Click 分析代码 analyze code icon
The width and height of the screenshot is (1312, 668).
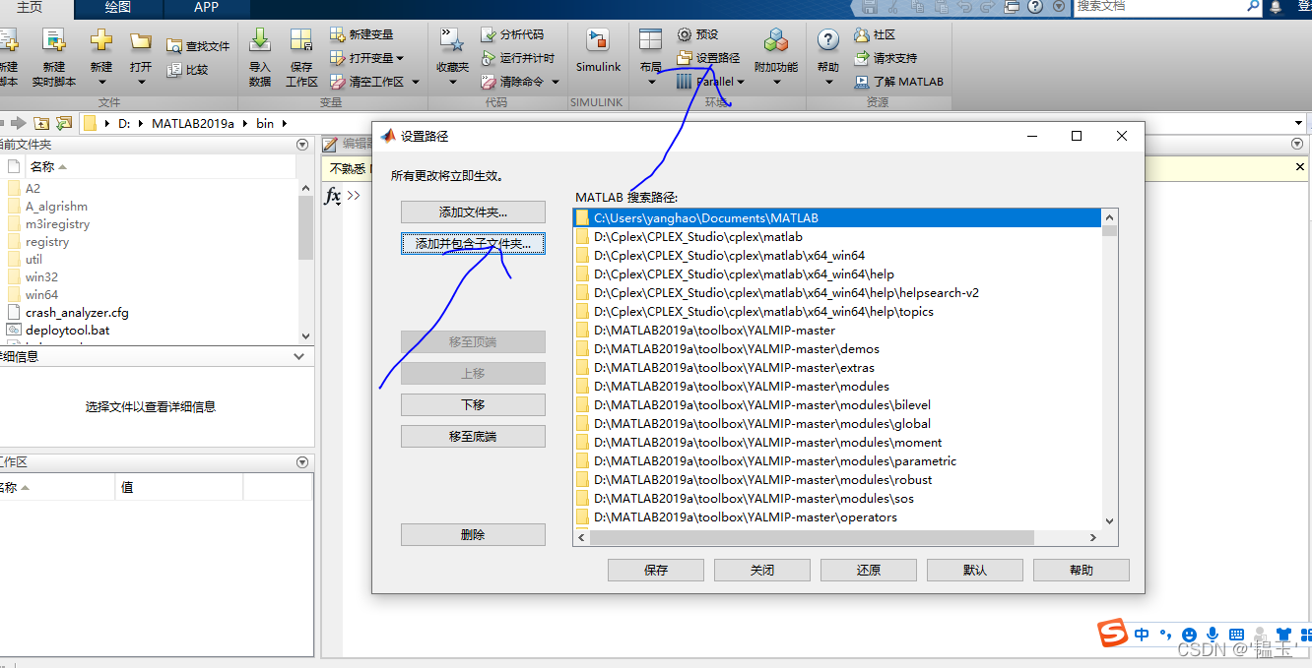[488, 34]
